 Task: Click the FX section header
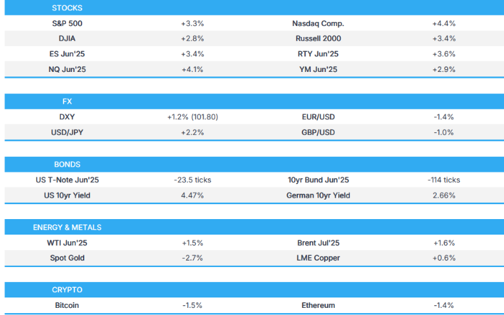(x=67, y=102)
